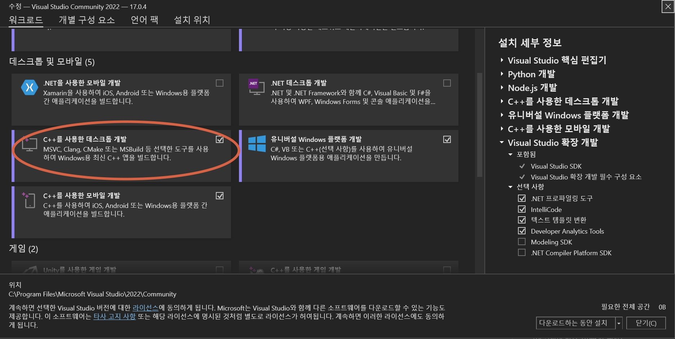Expand C++를 사용한 데스크톱 개발 details

pyautogui.click(x=502, y=101)
